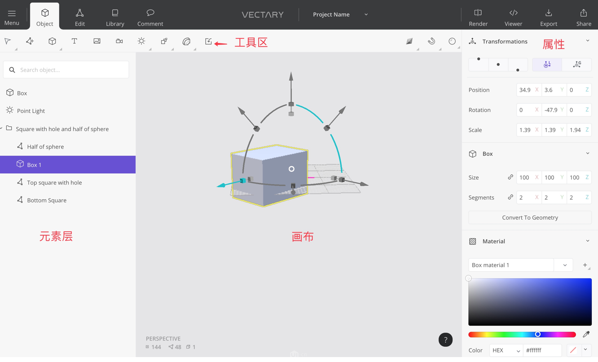Add a camera with camera tool
598x362 pixels.
click(x=119, y=41)
